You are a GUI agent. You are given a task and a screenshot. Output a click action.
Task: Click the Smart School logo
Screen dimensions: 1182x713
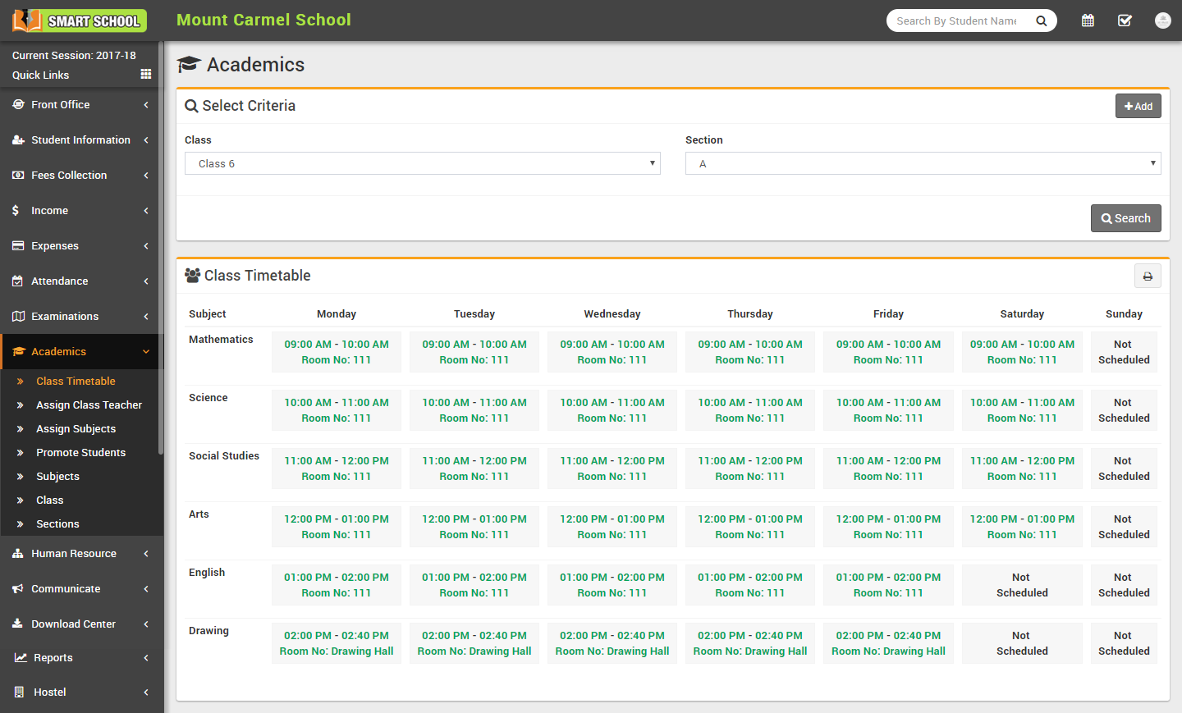pos(80,21)
